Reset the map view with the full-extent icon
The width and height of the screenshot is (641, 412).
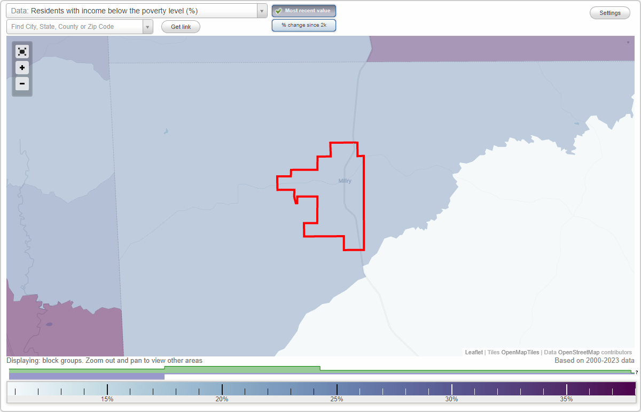click(x=22, y=51)
